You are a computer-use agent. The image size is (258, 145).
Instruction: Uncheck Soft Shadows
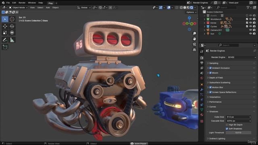pos(227,129)
